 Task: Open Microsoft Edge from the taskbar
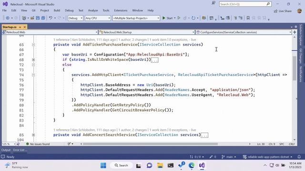[x=192, y=165]
